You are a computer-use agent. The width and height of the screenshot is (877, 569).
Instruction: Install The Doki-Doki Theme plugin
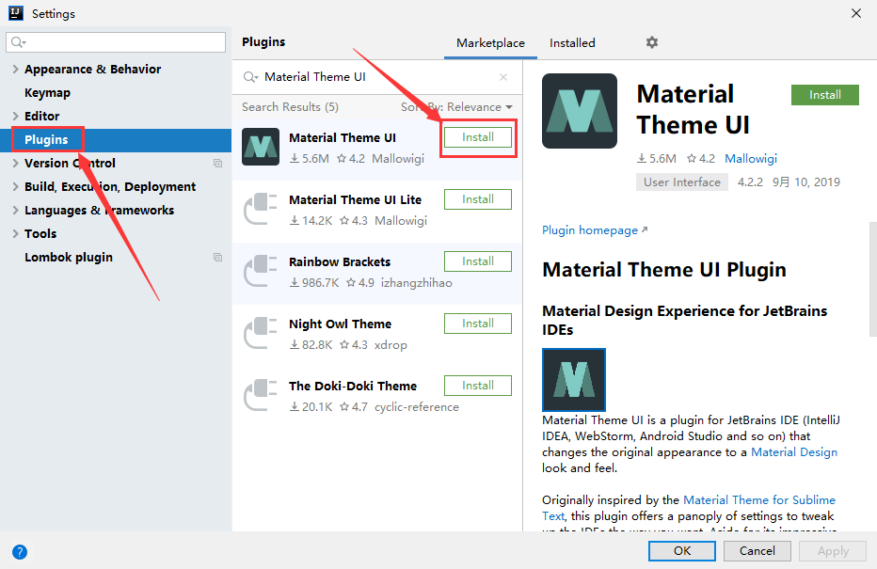pos(478,386)
